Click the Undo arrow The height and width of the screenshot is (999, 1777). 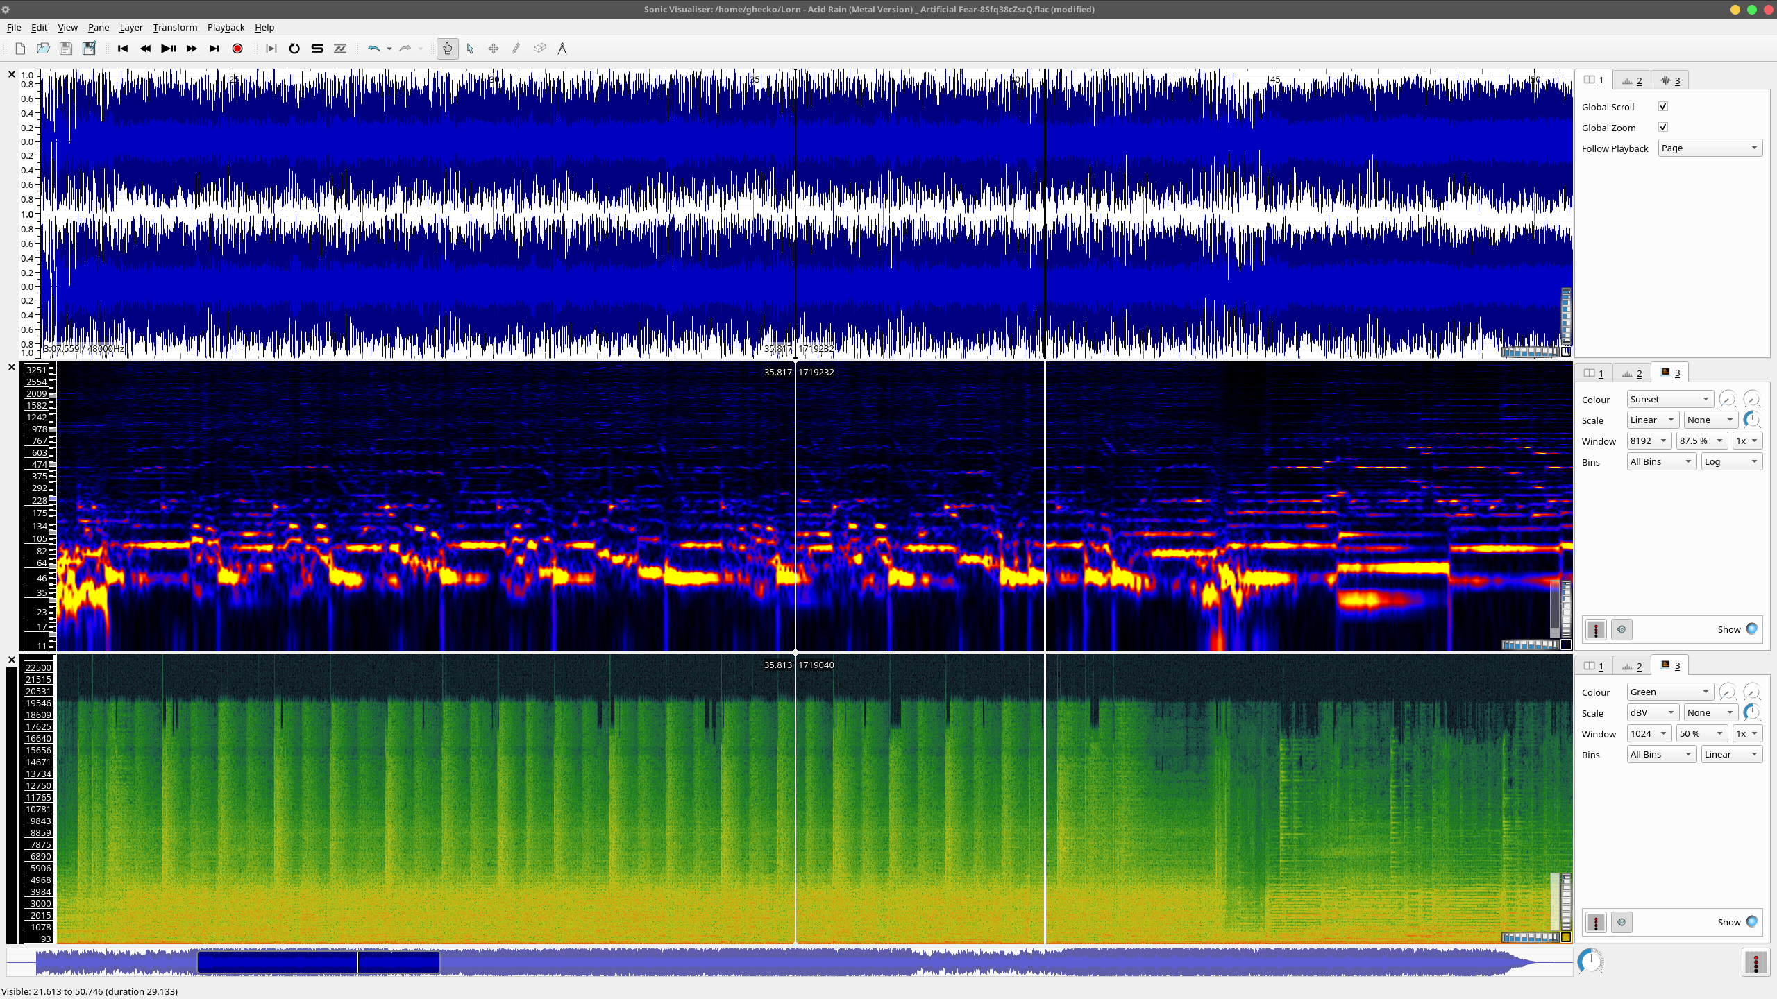click(373, 49)
